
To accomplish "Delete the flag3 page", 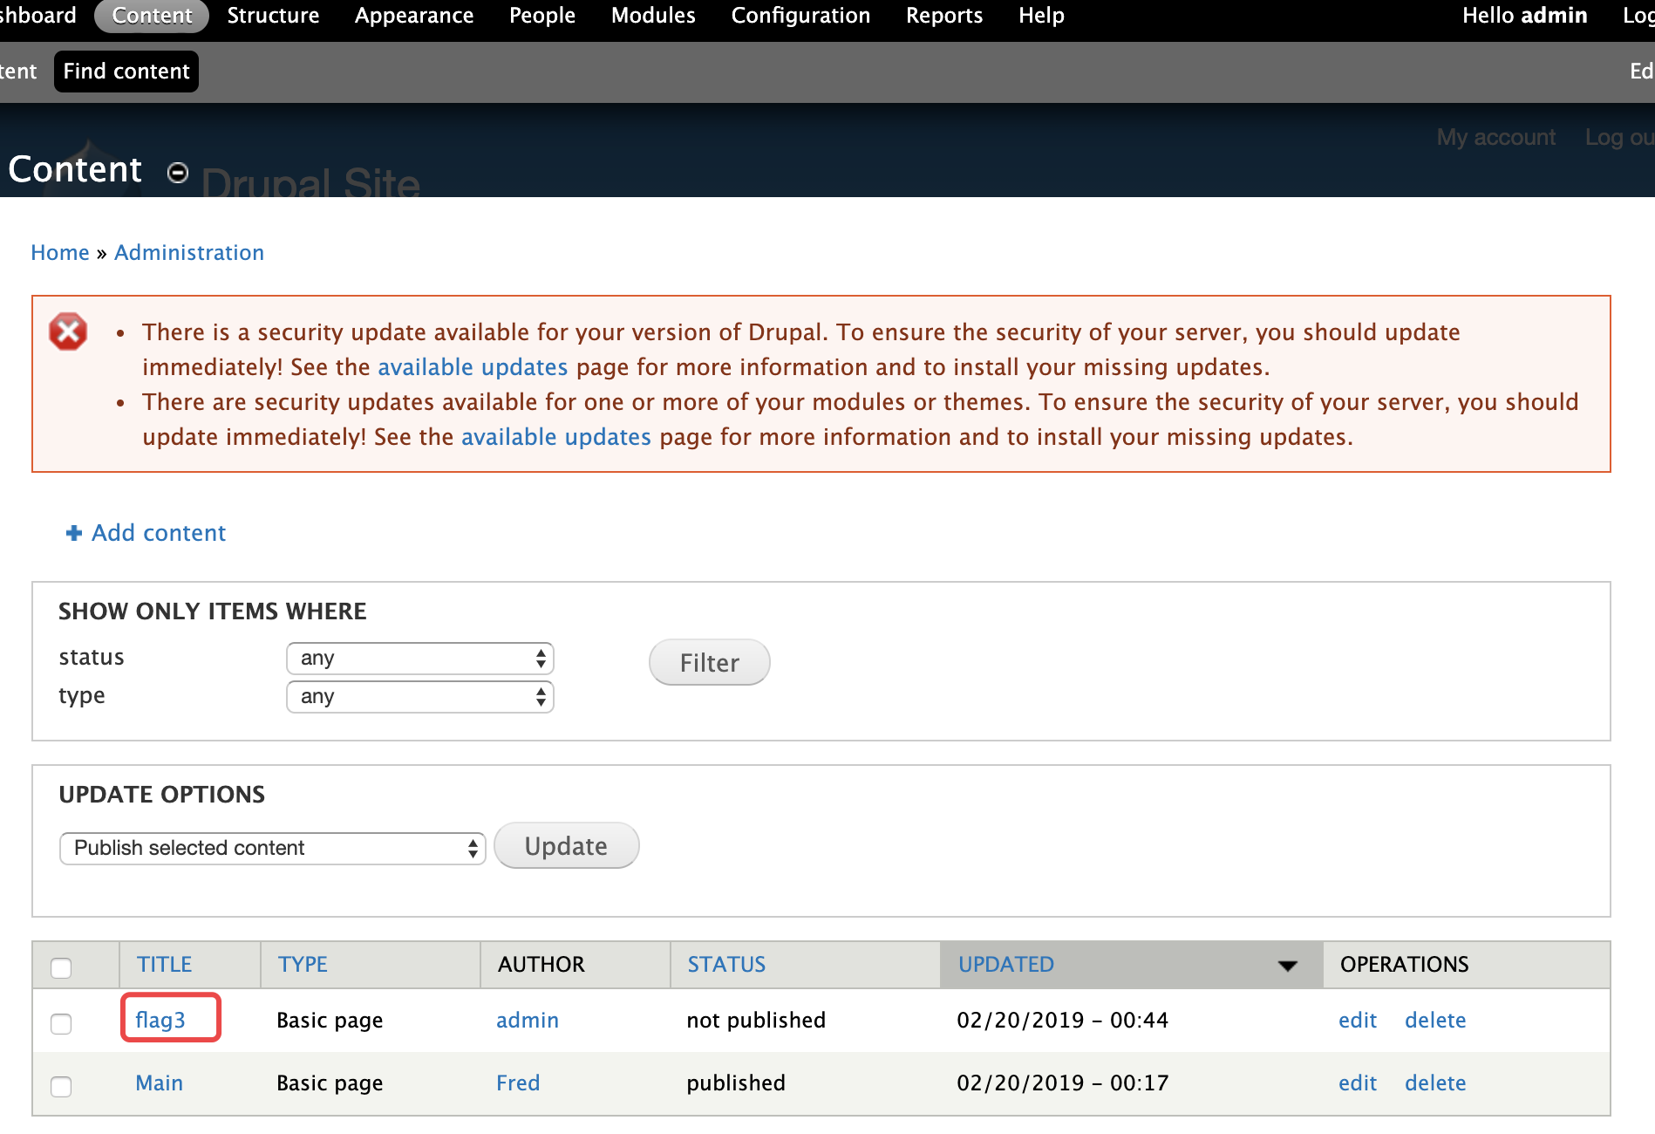I will point(1435,1021).
